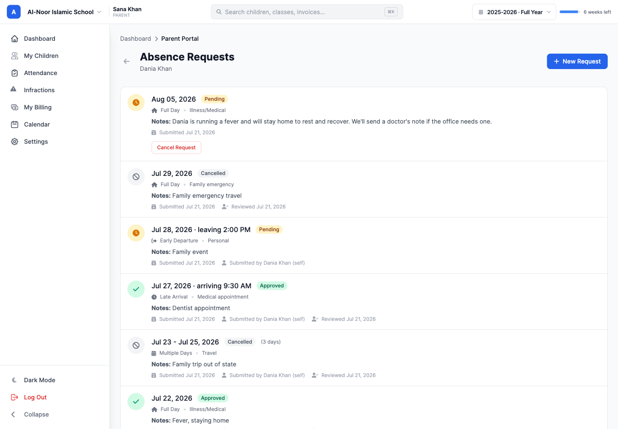
Task: Click the cancelled icon for Jul 29, 2026
Action: coord(136,177)
